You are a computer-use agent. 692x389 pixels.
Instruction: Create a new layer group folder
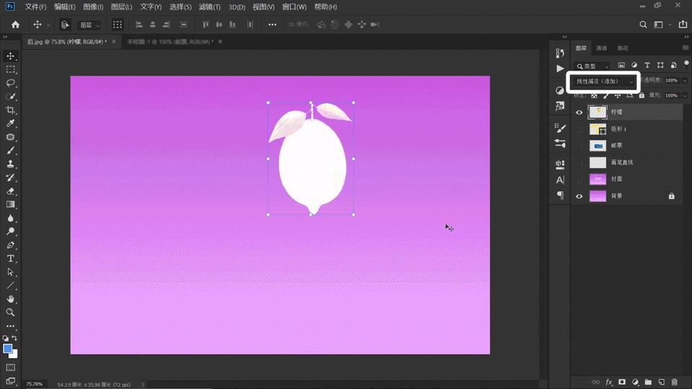coord(648,382)
